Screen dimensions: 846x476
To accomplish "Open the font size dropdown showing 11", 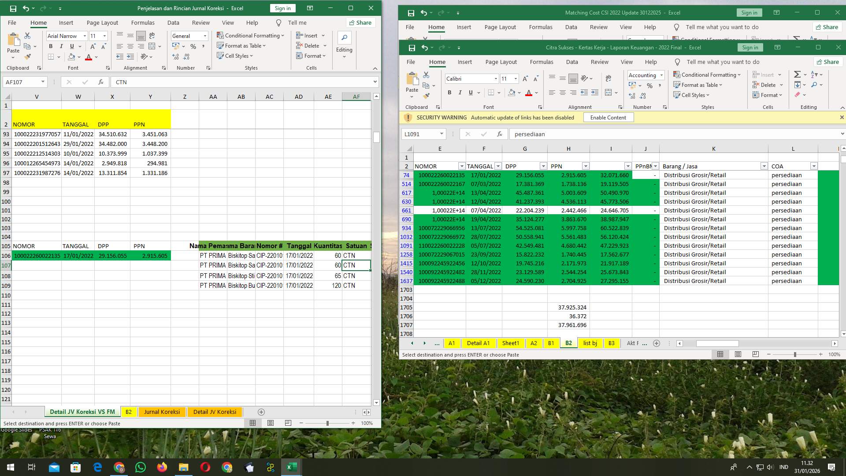I will pos(515,78).
